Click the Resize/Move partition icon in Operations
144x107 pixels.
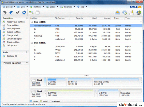[4, 22]
